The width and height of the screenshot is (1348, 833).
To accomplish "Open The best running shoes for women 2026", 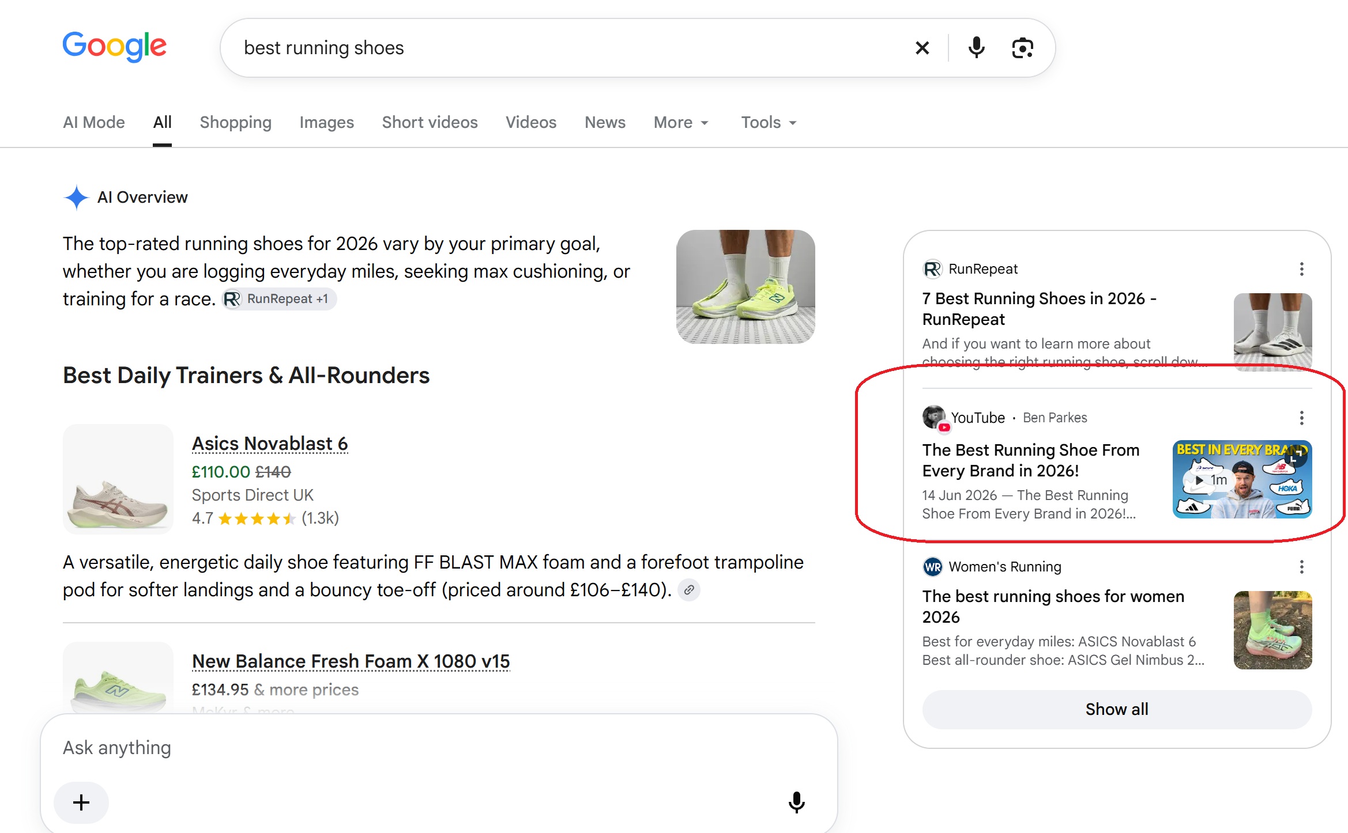I will point(1053,607).
